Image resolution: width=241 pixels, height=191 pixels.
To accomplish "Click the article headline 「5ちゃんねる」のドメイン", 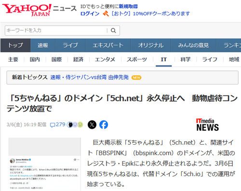I will pos(122,103).
